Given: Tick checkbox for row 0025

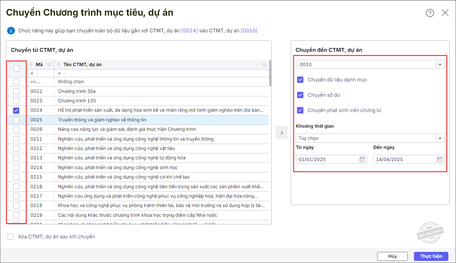Looking at the screenshot, I should click(x=16, y=120).
